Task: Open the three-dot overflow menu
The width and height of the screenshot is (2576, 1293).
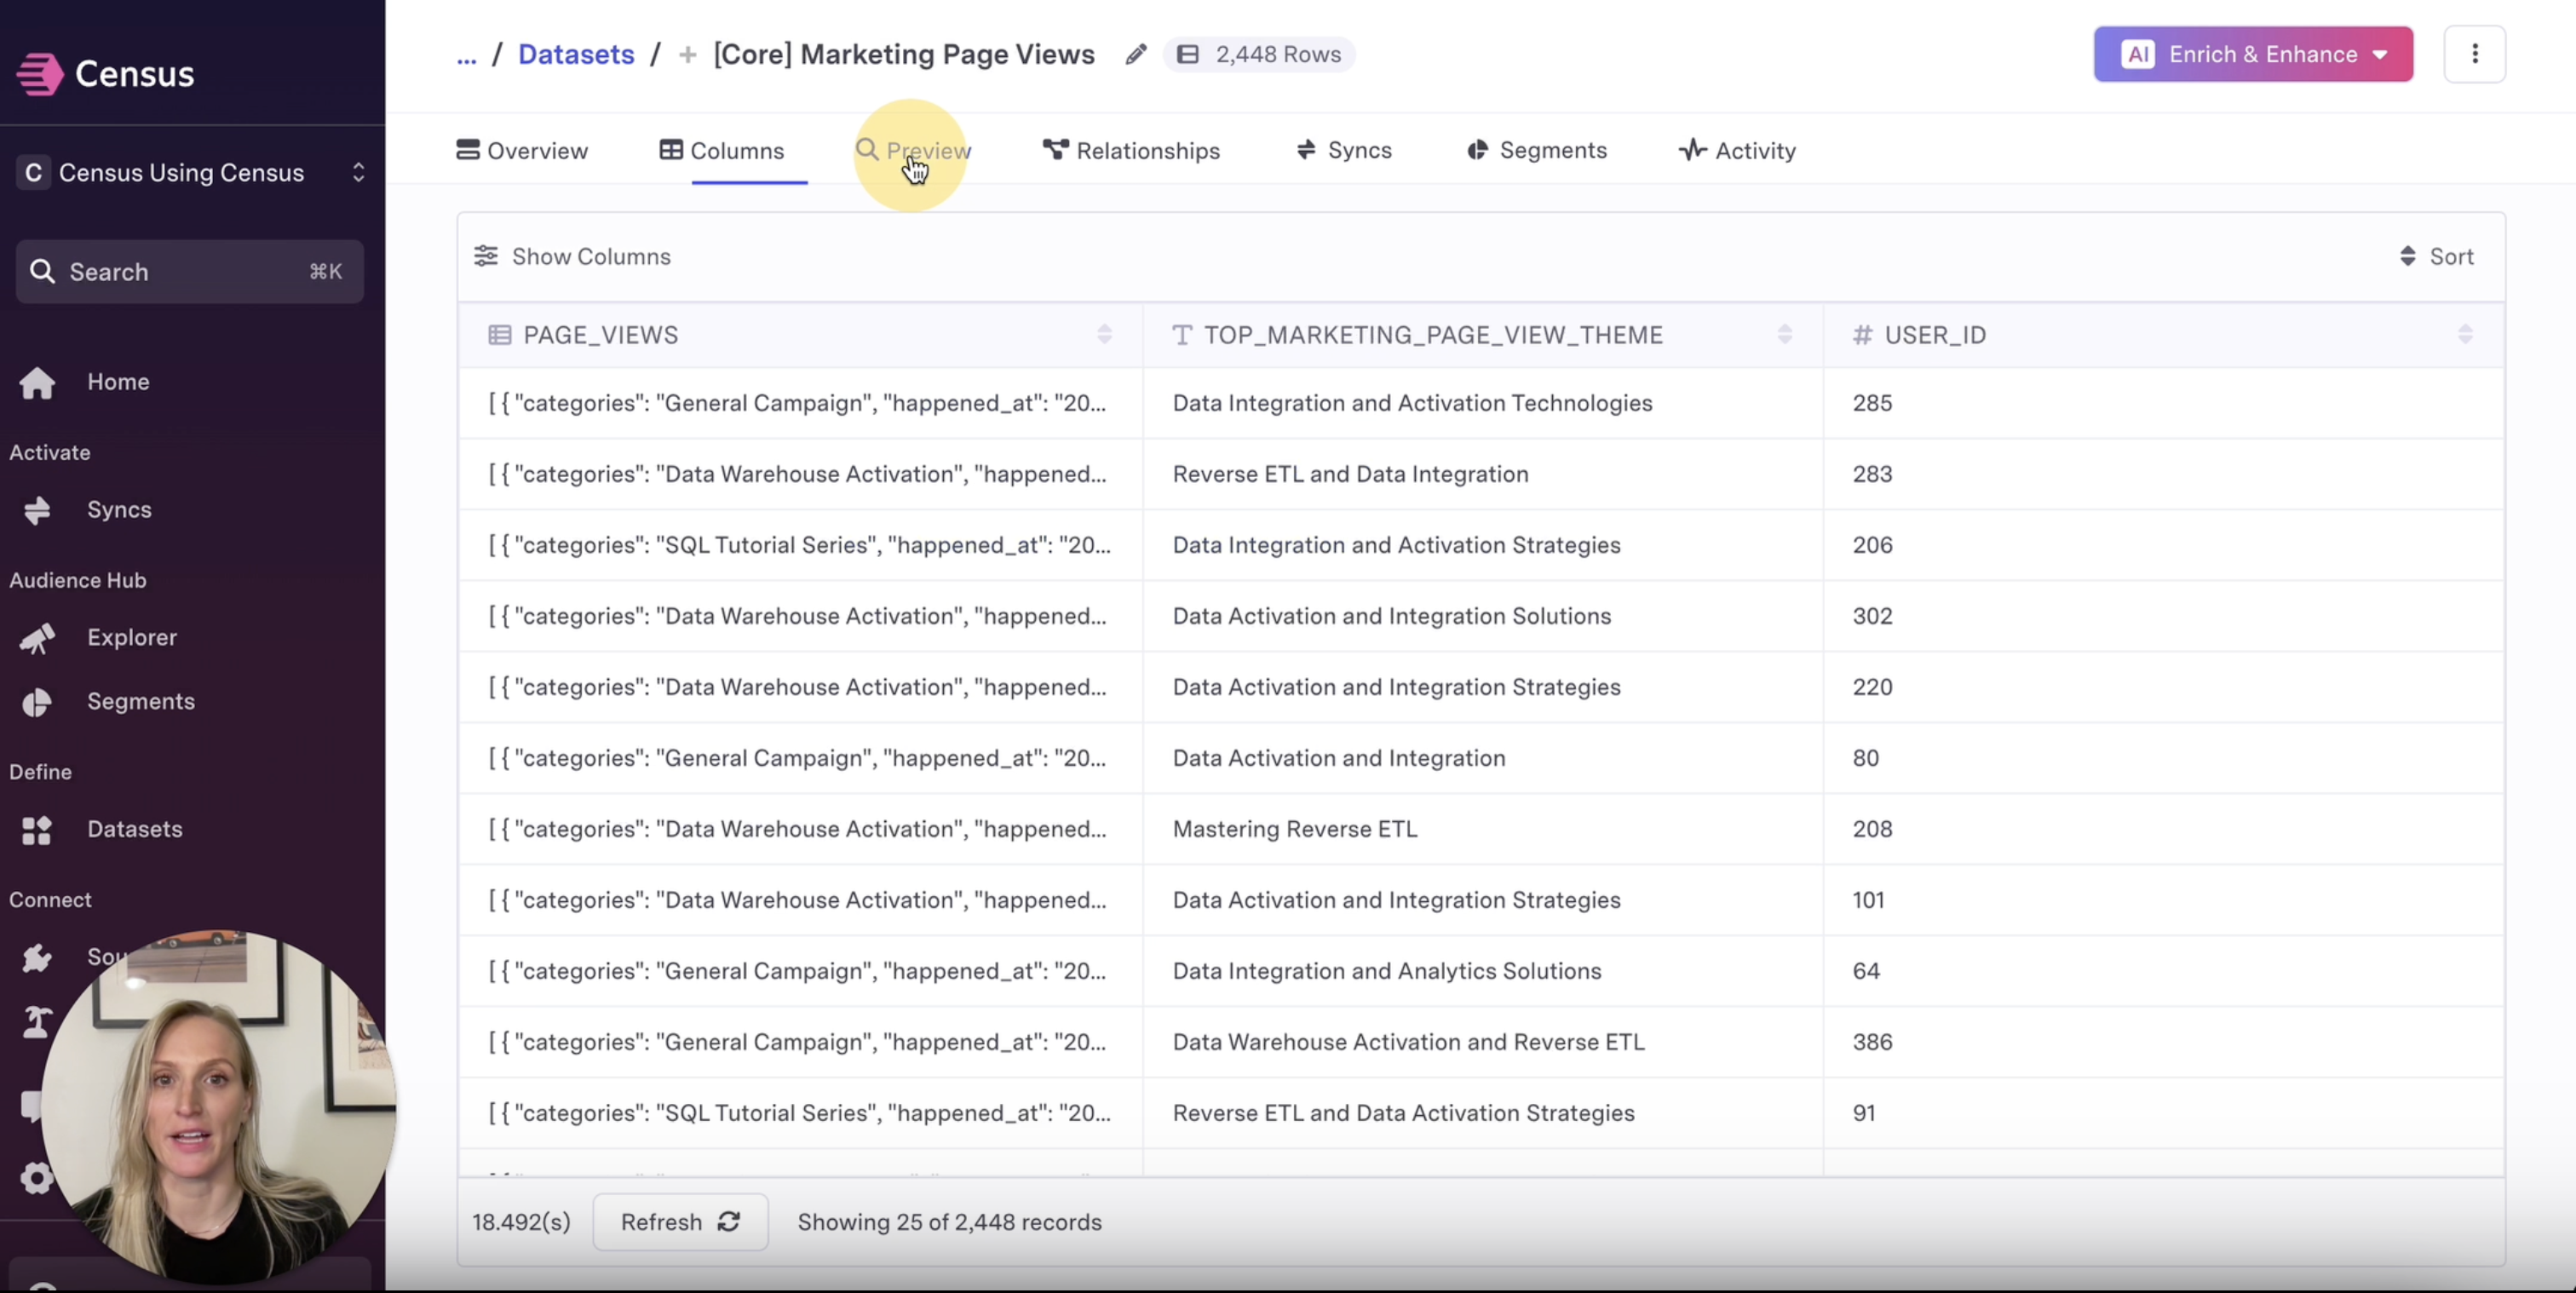Action: click(2475, 54)
